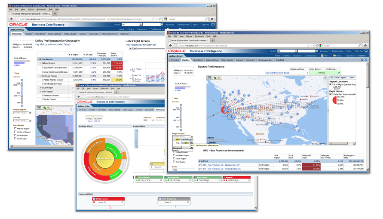Click the large red SFO airport marker

[224, 110]
